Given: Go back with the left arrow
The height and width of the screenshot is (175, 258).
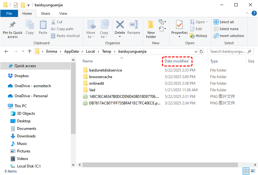Looking at the screenshot, I should [x=6, y=51].
